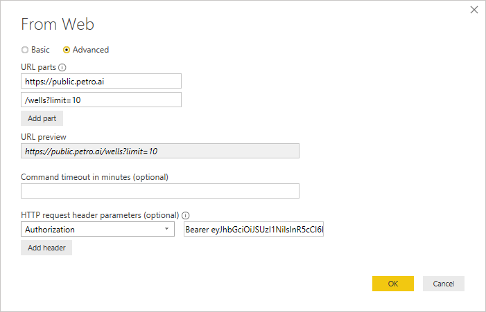This screenshot has width=486, height=312.
Task: Close the From Web dialog with X
Action: (474, 10)
